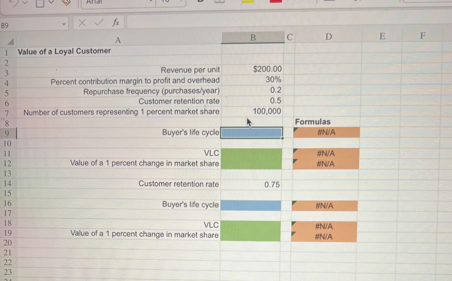This screenshot has height=281, width=452.
Task: Select row 1 header
Action: tap(6, 53)
